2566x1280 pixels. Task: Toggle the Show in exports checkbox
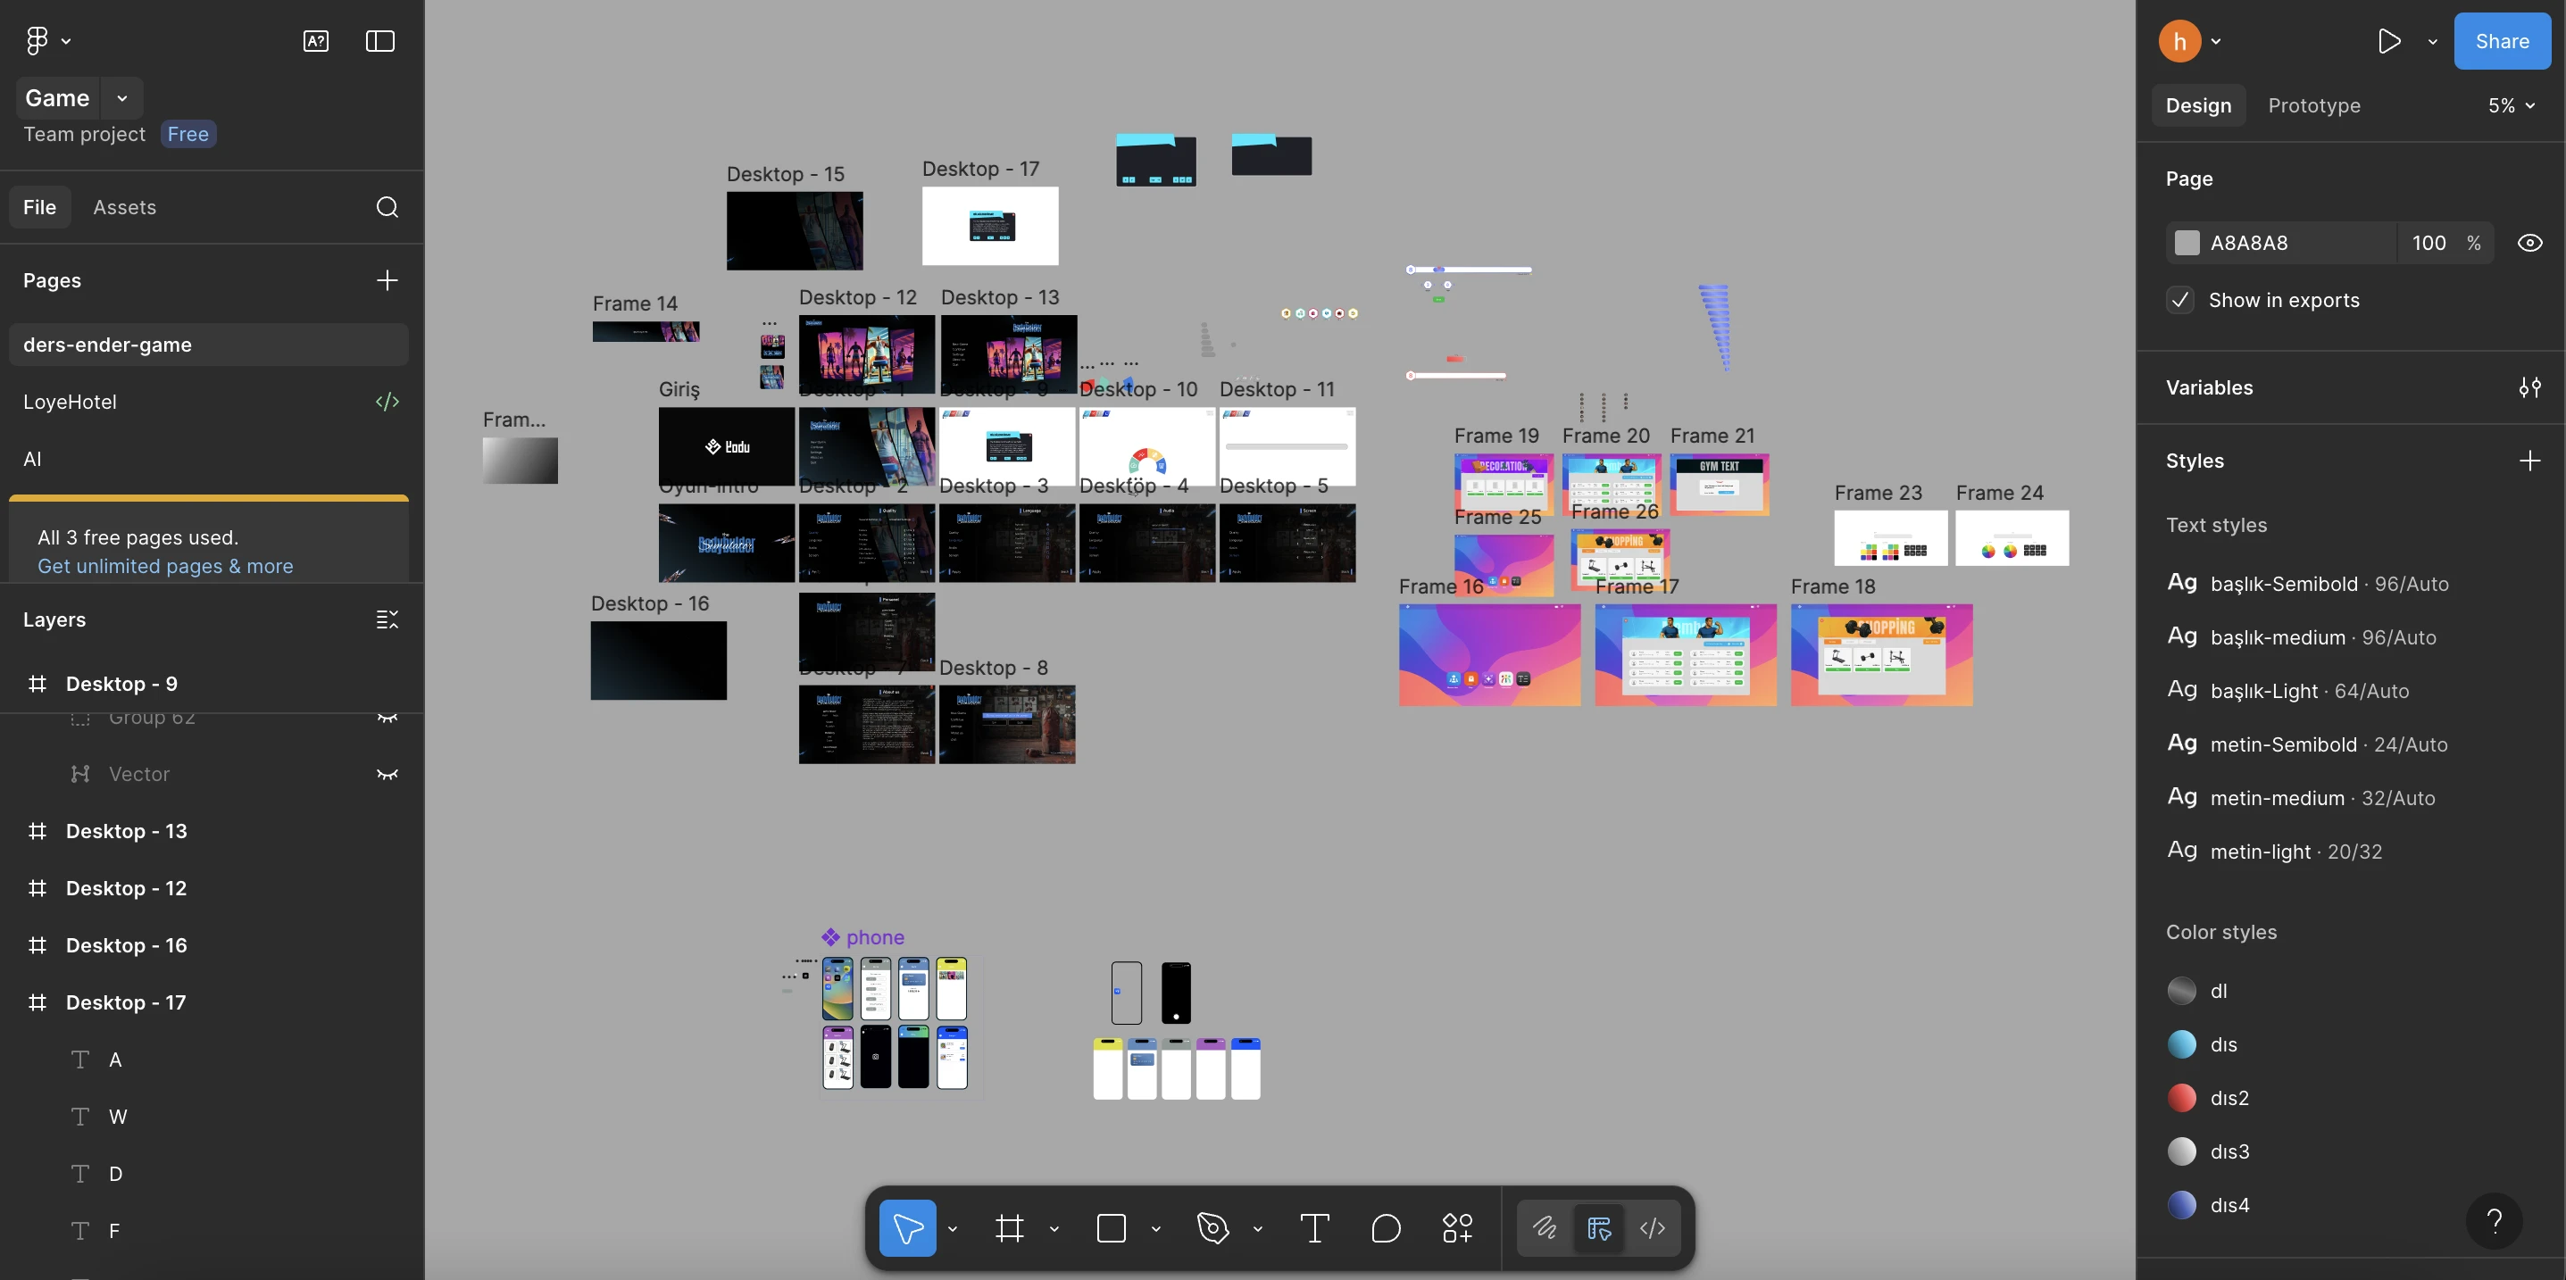pyautogui.click(x=2180, y=300)
